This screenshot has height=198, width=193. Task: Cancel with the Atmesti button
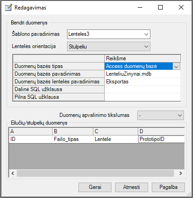point(131,187)
